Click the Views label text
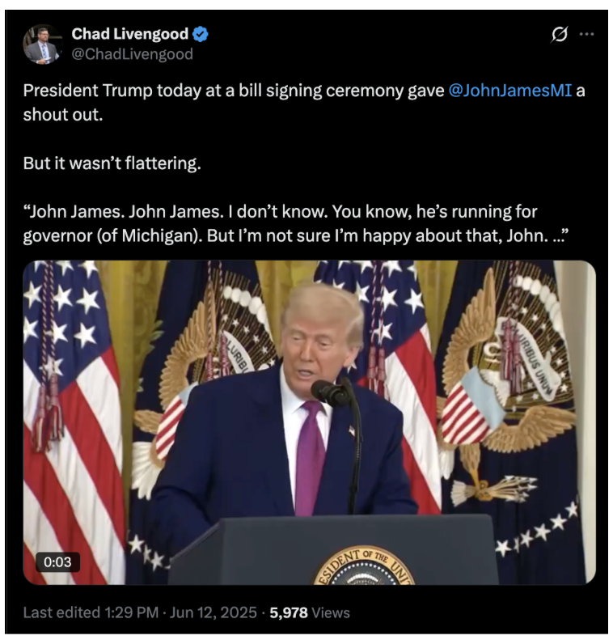The height and width of the screenshot is (644, 613). pos(331,612)
